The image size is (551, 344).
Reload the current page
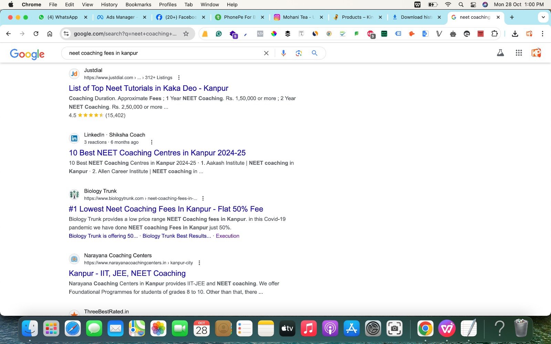coord(36,33)
